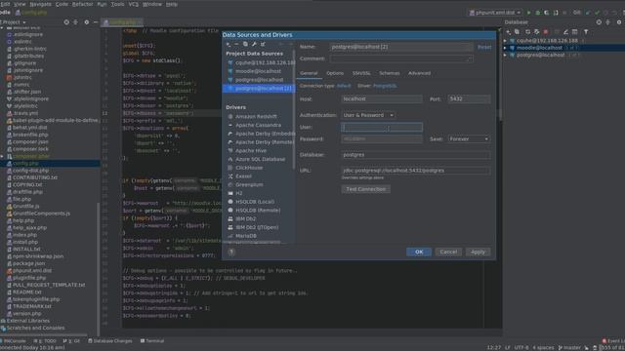
Task: Open Database Changes tool window tab
Action: [110, 341]
